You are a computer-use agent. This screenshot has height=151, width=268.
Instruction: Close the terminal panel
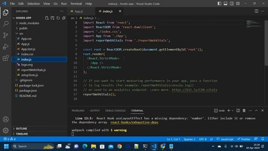click(x=263, y=111)
